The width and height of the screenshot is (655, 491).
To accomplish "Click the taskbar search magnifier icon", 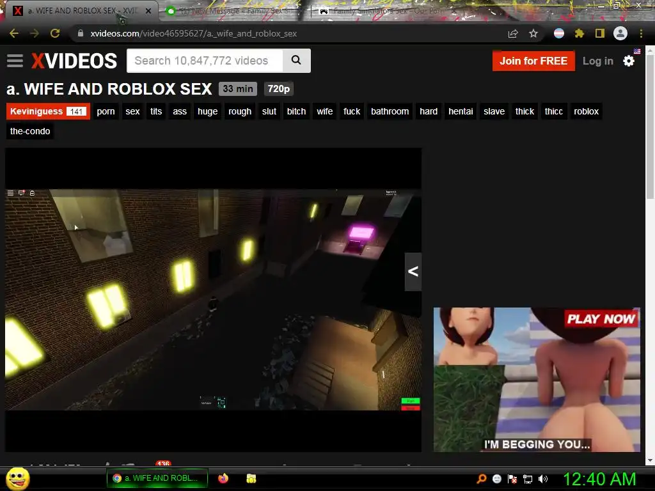I will [x=482, y=479].
